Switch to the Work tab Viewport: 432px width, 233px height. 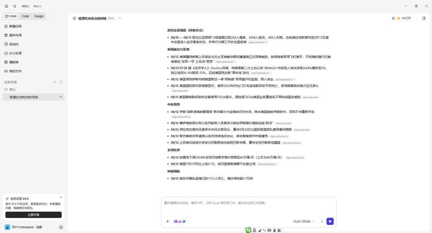tap(11, 16)
